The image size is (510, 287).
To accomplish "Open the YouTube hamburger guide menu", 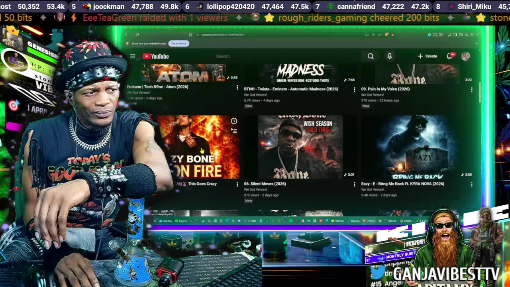I will click(x=133, y=56).
